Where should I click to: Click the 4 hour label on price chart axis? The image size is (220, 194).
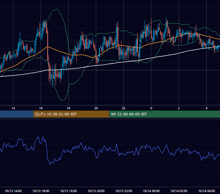click(206, 108)
